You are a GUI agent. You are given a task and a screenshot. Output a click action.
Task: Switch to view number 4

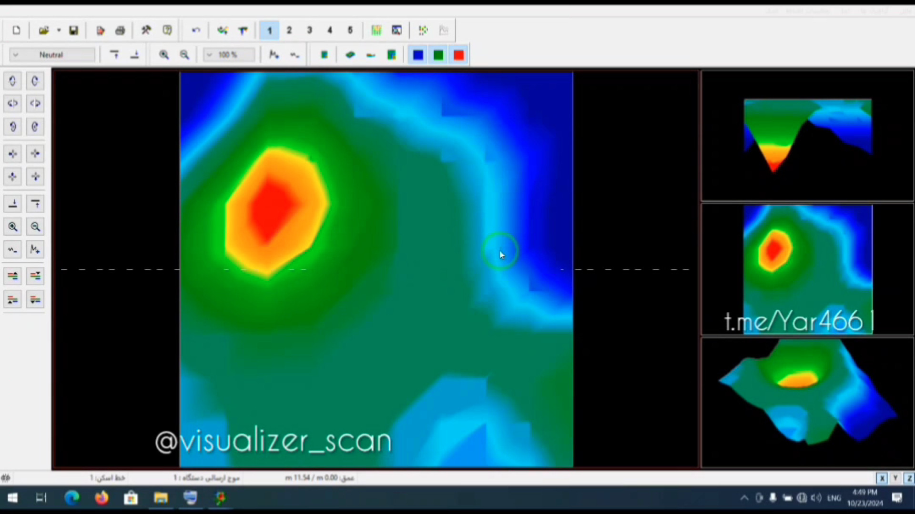click(x=329, y=30)
